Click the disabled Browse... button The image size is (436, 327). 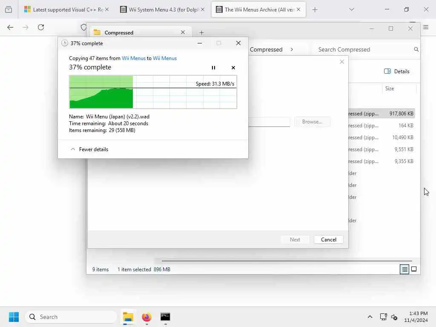click(x=312, y=122)
